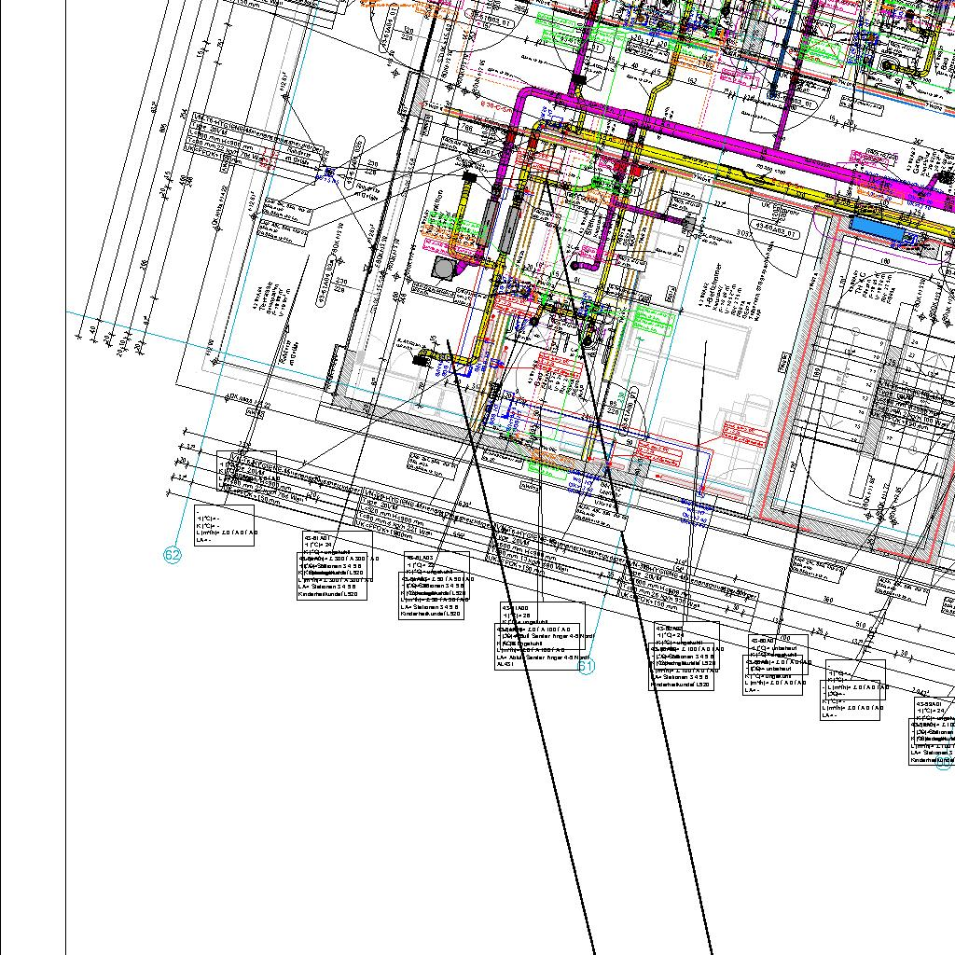This screenshot has width=955, height=955.
Task: Select the room data box 43-61A01
Action: click(335, 565)
